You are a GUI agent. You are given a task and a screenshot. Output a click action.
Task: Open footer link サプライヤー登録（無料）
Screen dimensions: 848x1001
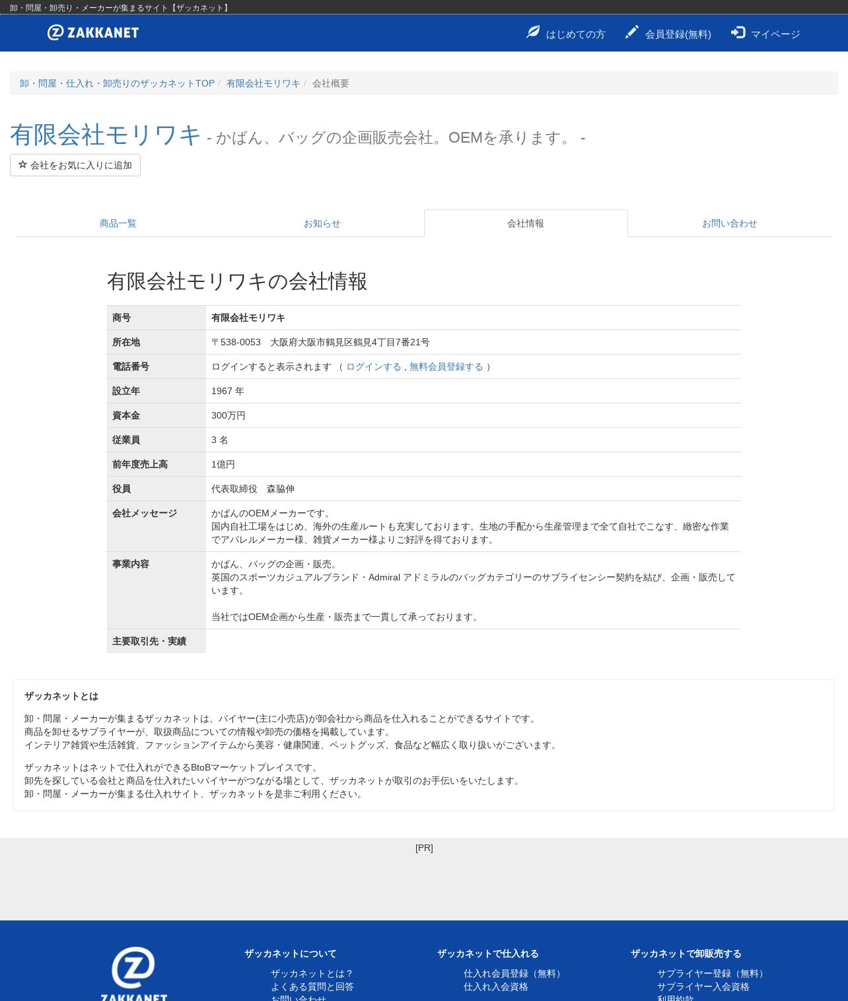713,973
